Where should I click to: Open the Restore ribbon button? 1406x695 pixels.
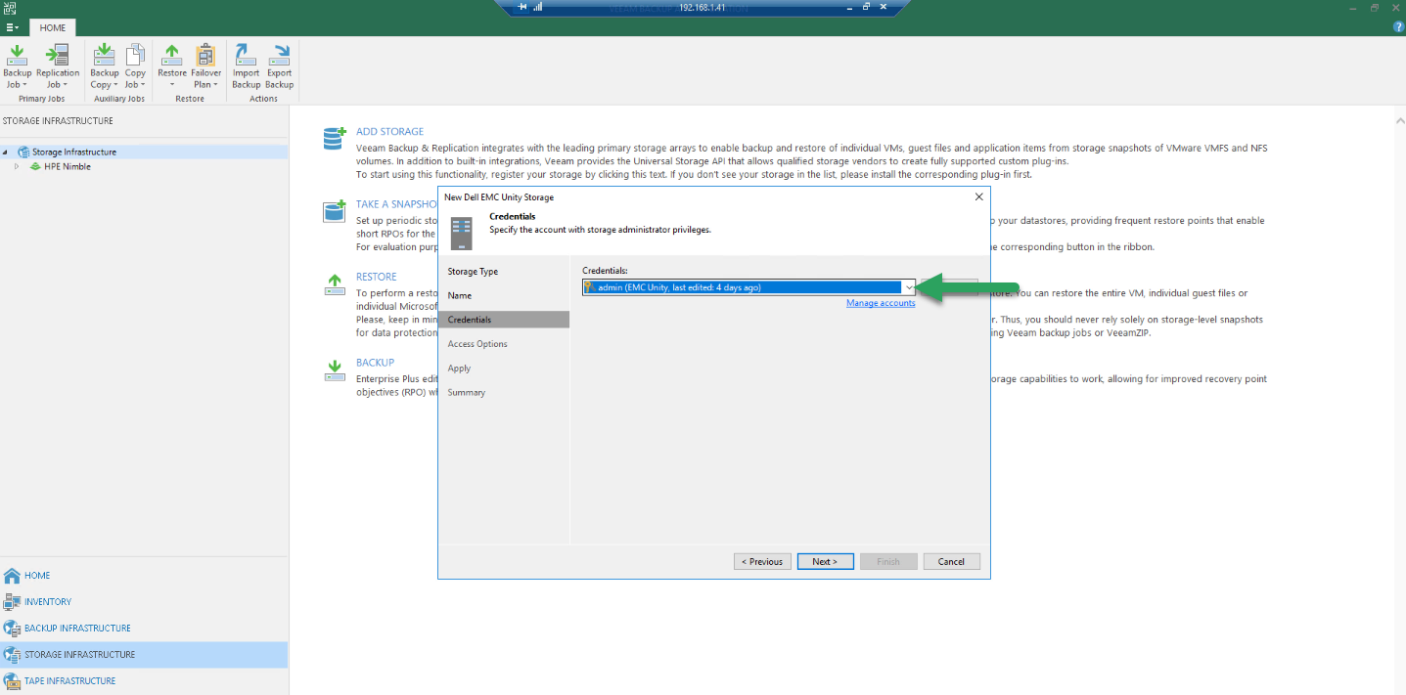(172, 65)
